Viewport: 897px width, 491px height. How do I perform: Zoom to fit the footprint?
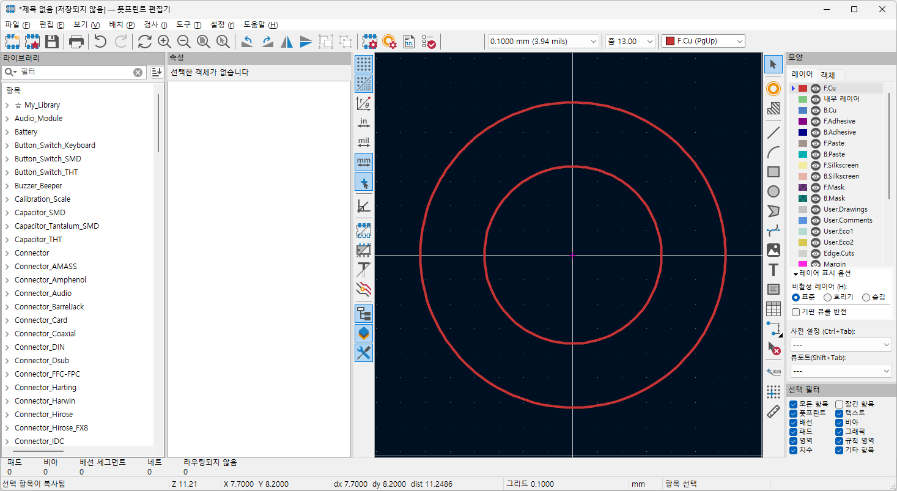pos(204,42)
